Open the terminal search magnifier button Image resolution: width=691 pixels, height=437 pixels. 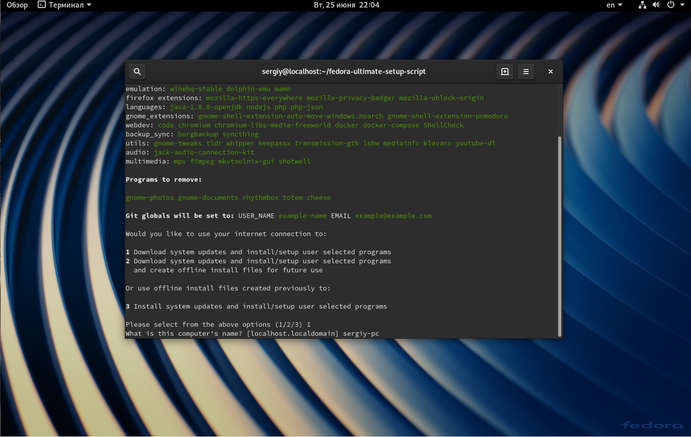coord(137,71)
